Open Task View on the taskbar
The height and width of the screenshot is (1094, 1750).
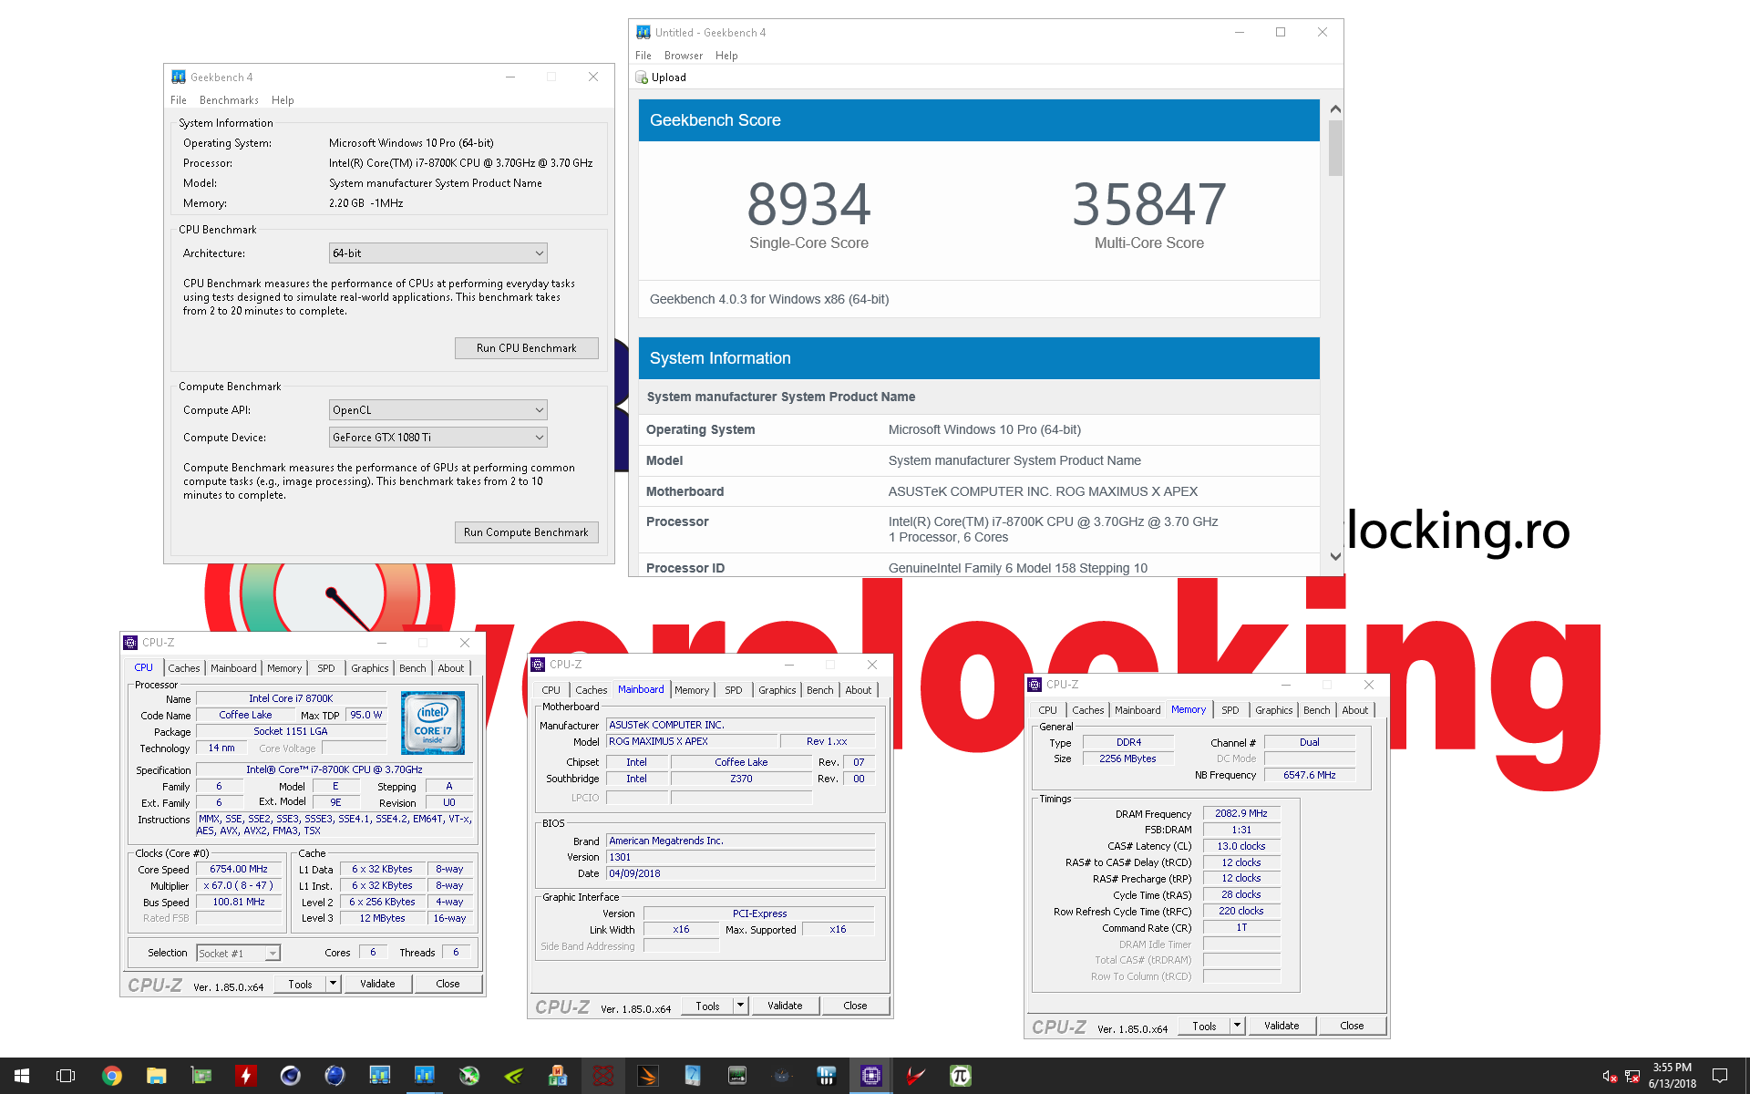[66, 1076]
